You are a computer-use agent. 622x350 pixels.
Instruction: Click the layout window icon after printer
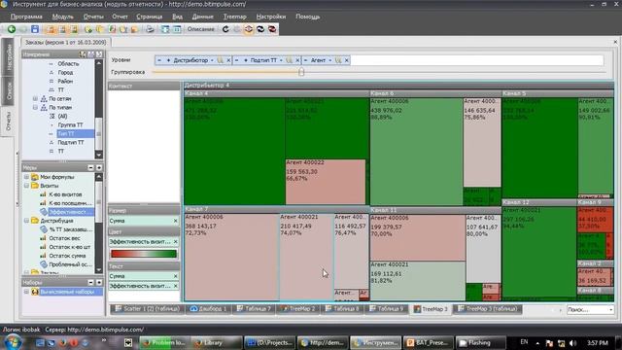[x=165, y=29]
